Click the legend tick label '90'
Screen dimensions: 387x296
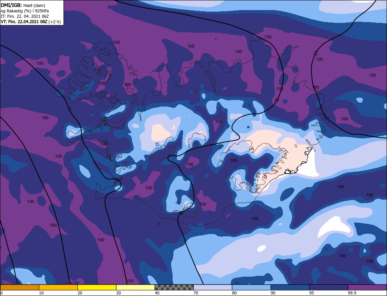click(273, 293)
